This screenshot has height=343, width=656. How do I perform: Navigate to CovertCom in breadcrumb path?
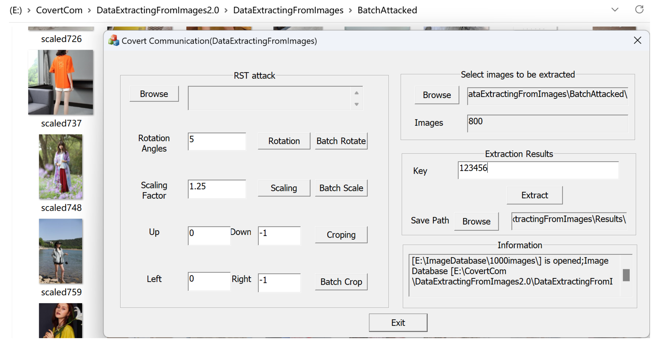(59, 10)
